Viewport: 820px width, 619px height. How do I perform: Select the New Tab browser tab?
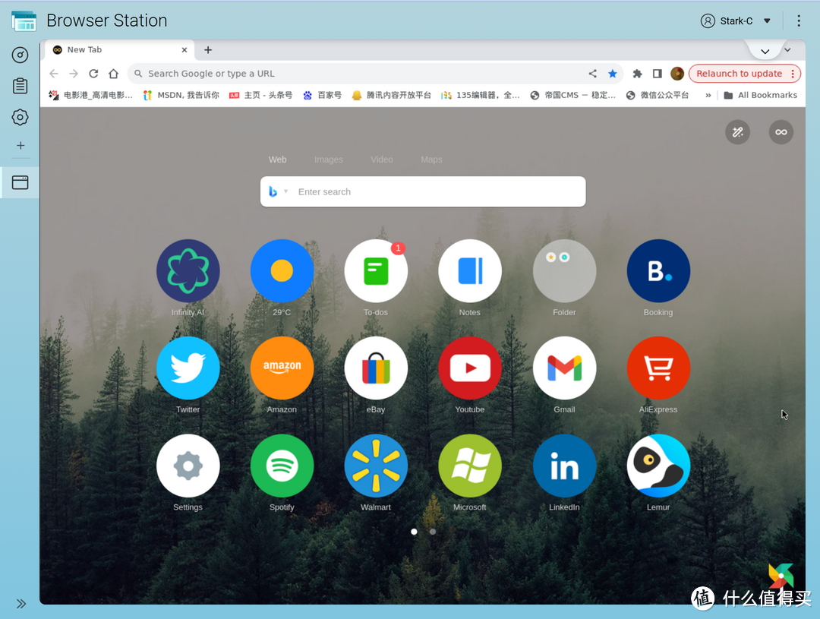pos(119,49)
